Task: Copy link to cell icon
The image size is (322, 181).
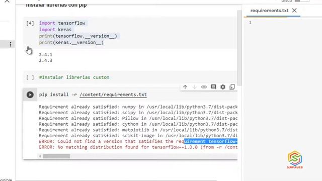Action: tap(204, 87)
